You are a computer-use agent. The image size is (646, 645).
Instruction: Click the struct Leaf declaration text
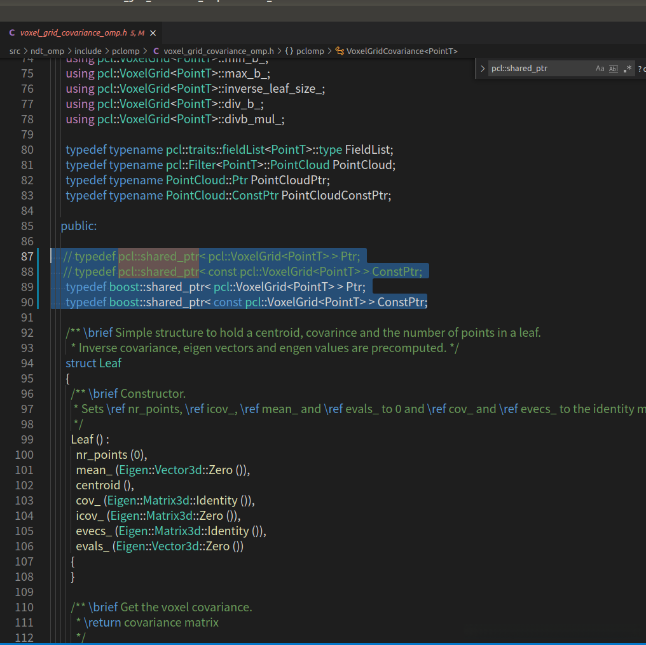(93, 363)
